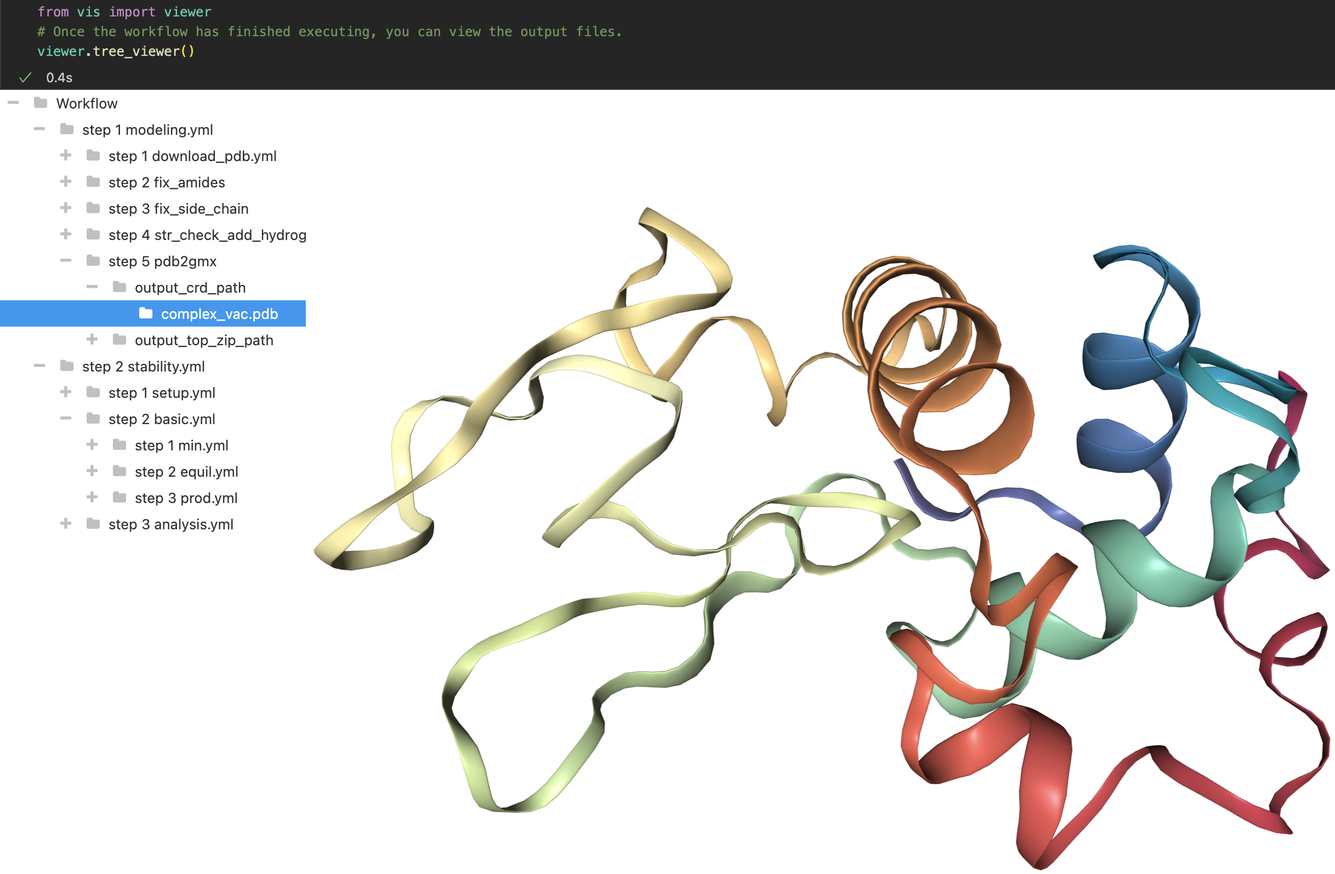
Task: Select step 1 setup.yml label
Action: pos(162,393)
